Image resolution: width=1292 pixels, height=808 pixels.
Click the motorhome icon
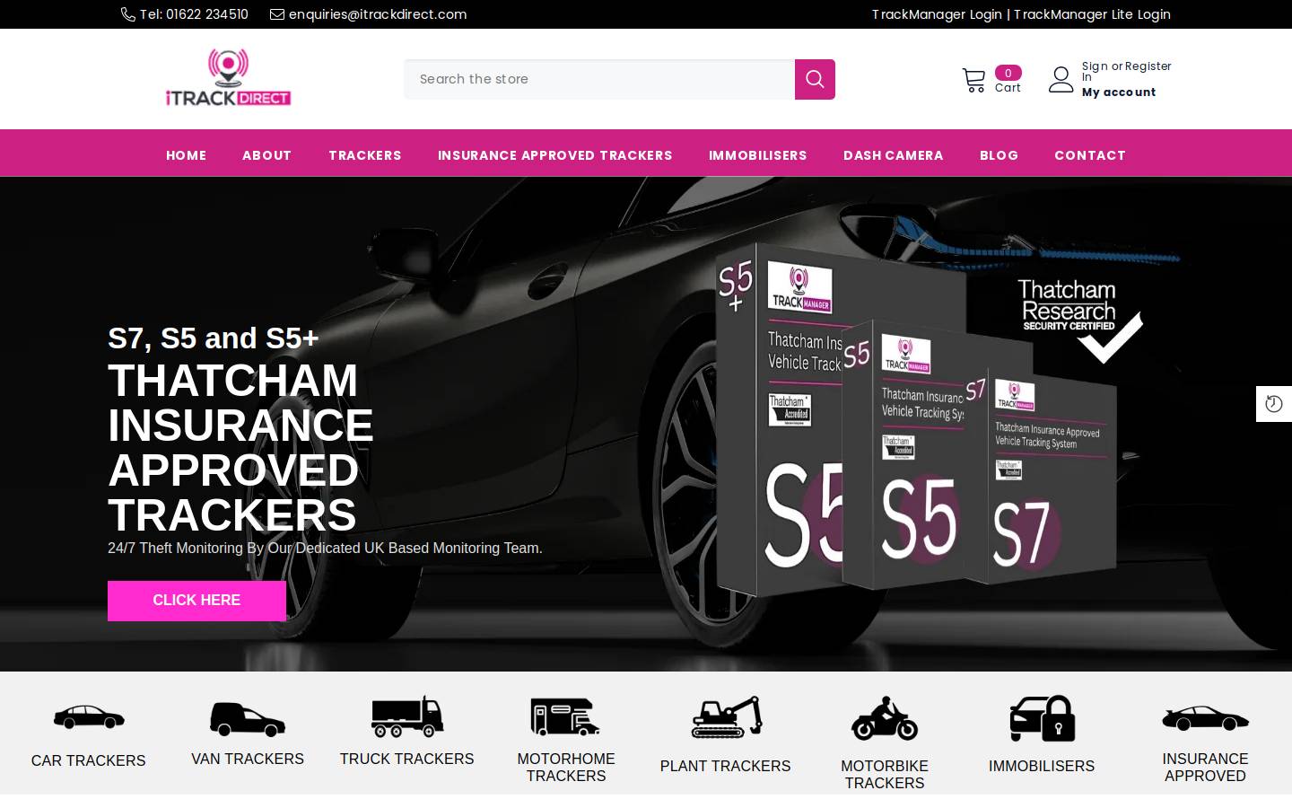click(566, 716)
